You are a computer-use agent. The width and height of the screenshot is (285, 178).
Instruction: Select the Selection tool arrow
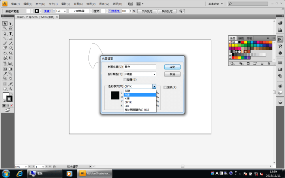(5, 24)
